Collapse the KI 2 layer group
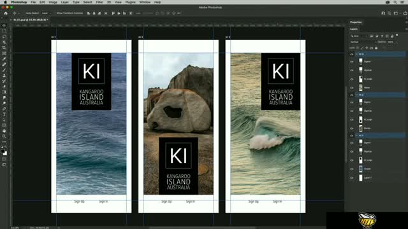The image size is (408, 229). [x=356, y=95]
